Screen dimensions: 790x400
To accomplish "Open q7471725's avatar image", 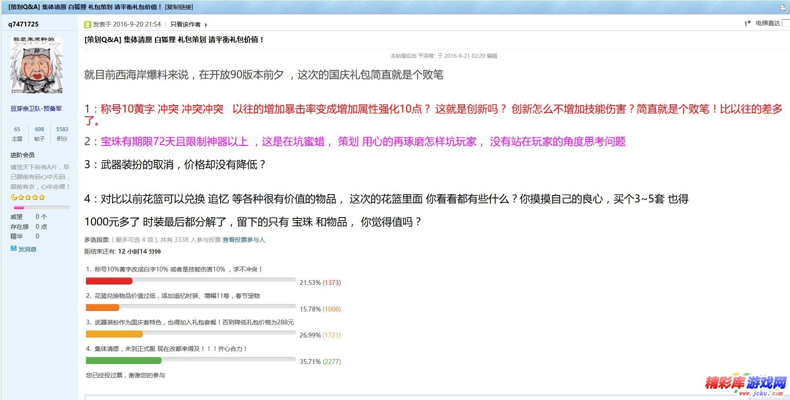I will pyautogui.click(x=36, y=66).
